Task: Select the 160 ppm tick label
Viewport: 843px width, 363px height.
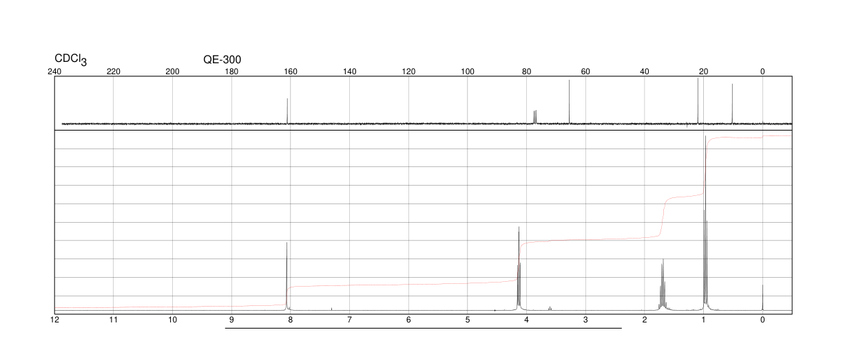Action: 291,71
